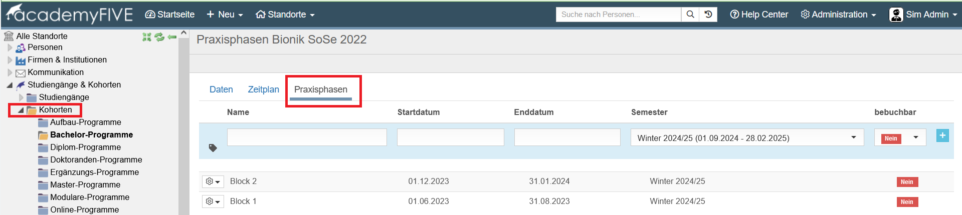Click the Name input field
This screenshot has height=215, width=962.
click(307, 137)
